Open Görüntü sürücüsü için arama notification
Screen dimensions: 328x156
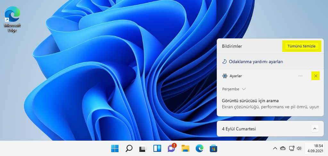coord(250,101)
